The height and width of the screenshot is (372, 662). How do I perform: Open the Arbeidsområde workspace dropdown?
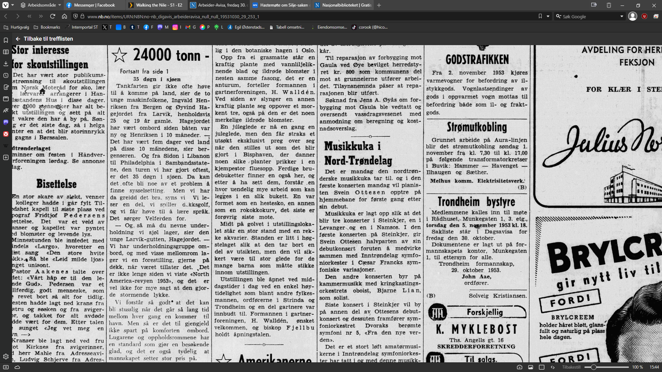coord(40,5)
